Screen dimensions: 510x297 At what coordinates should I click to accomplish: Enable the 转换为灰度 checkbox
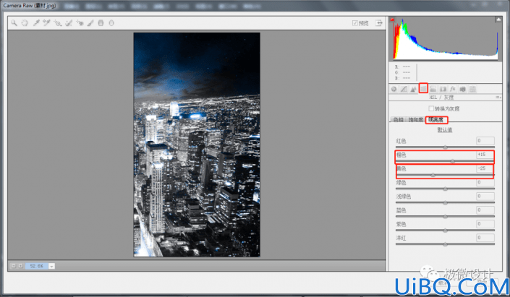[431, 108]
